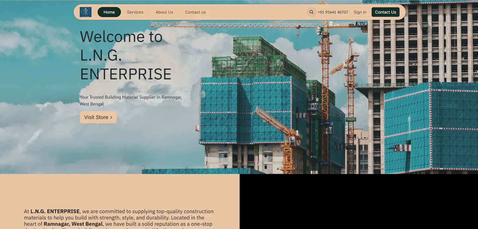Click the L.N.G. Enterprise logo
The image size is (478, 229).
click(85, 12)
